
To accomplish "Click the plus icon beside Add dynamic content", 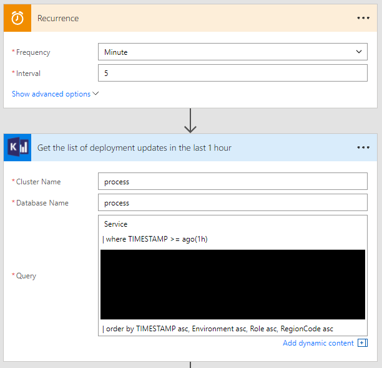I will click(x=363, y=343).
